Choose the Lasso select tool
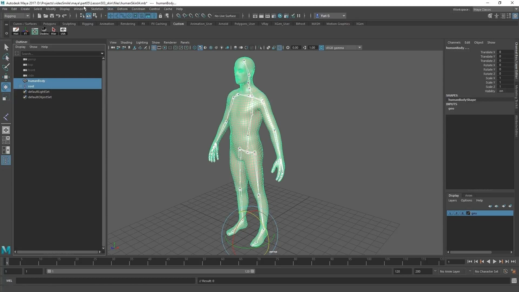Viewport: 519px width, 292px height. click(6, 57)
